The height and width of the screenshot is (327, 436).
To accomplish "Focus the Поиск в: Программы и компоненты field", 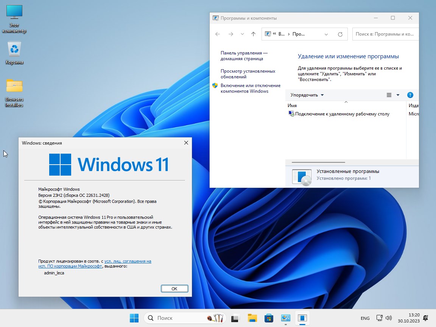I will [385, 34].
